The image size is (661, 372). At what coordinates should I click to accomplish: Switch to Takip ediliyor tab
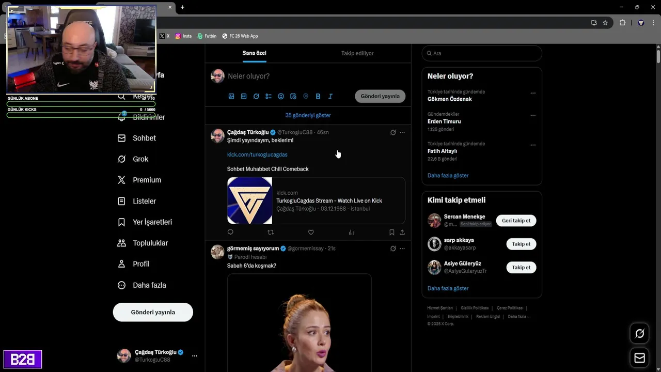point(357,53)
